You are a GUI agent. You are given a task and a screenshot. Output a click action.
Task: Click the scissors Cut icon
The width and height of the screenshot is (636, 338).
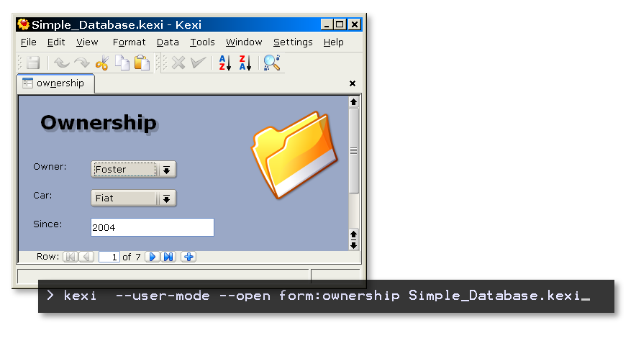pyautogui.click(x=101, y=63)
